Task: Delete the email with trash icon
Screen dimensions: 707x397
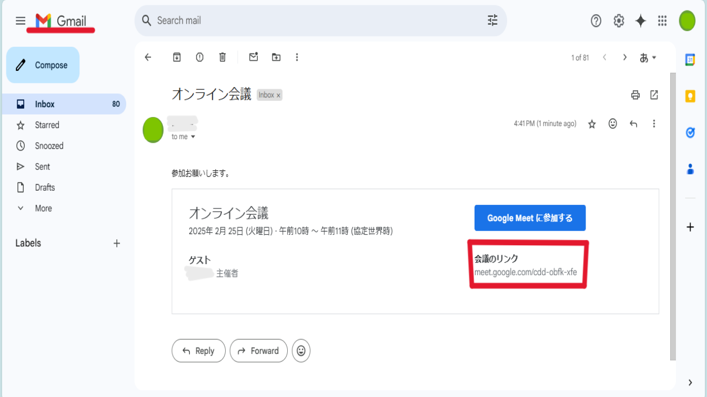Action: pyautogui.click(x=223, y=57)
